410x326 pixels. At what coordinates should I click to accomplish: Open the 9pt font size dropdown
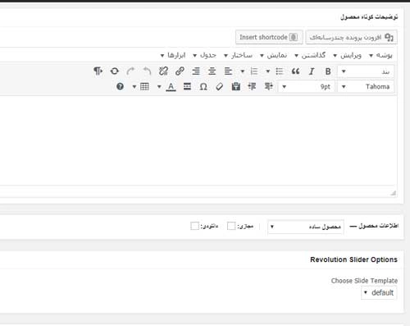(x=307, y=87)
